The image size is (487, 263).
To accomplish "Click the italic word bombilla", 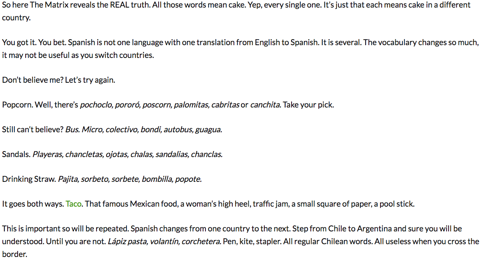I will click(x=157, y=179).
